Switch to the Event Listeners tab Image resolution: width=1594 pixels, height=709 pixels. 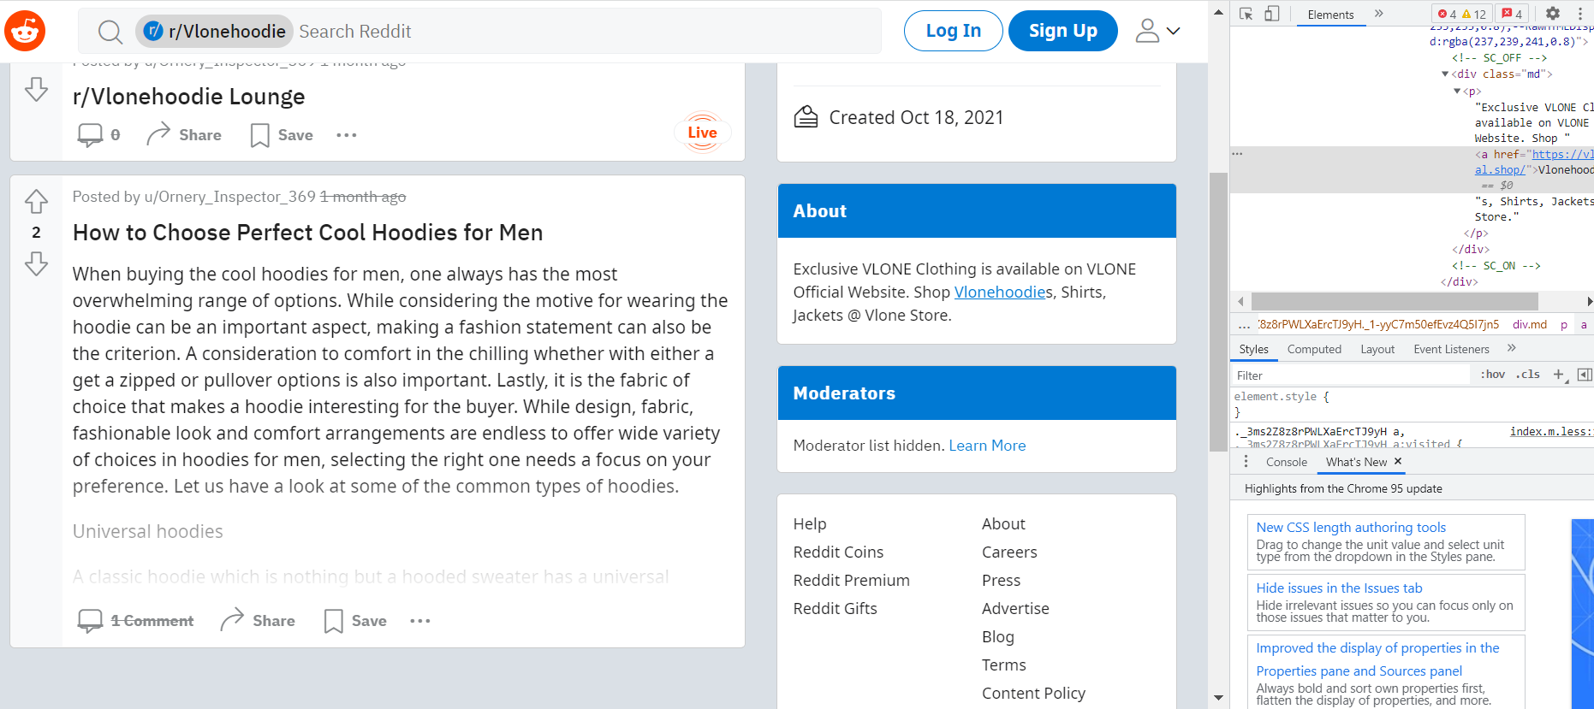click(1451, 349)
